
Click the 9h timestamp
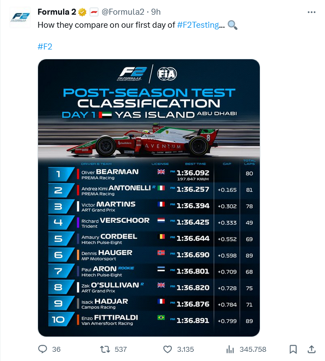pos(156,12)
